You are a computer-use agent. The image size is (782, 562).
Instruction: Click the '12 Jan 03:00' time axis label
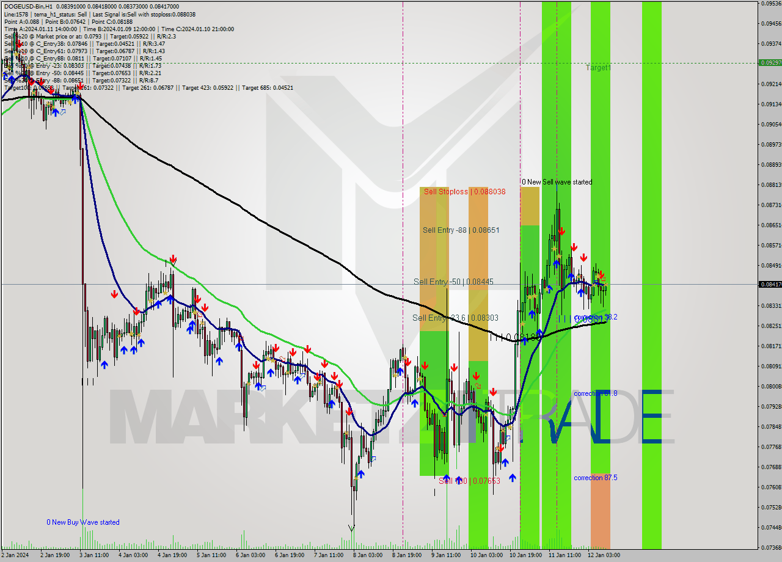point(603,555)
